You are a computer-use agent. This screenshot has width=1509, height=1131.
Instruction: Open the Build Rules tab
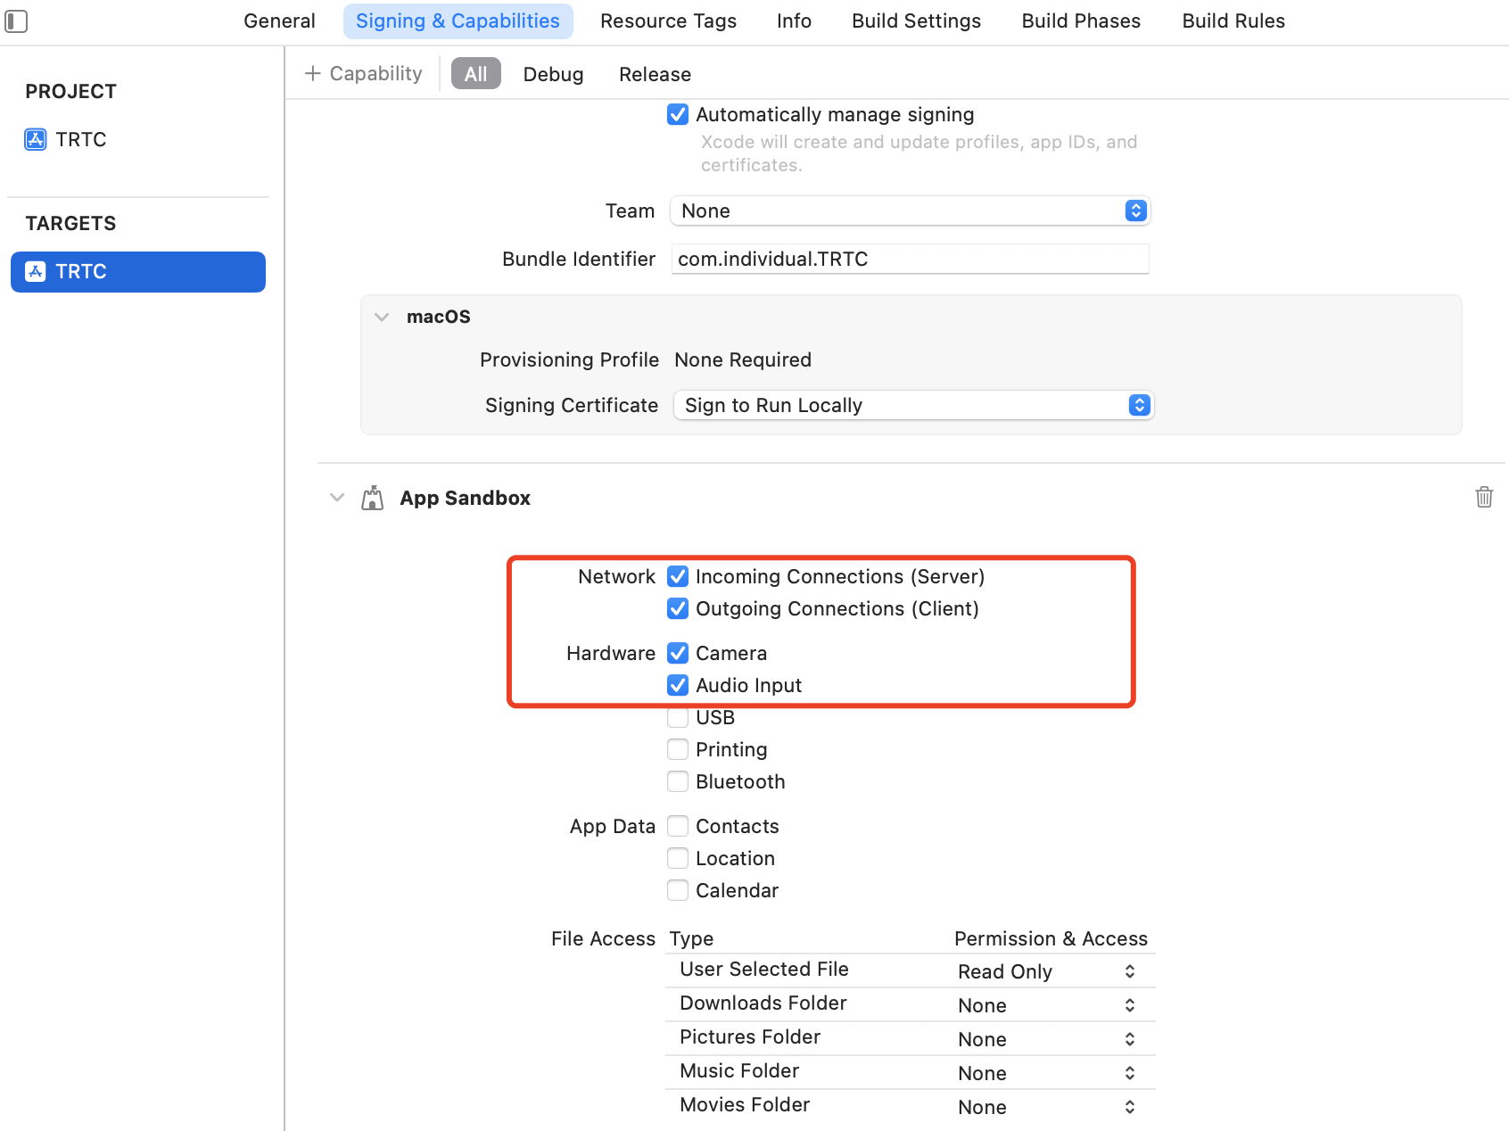click(x=1233, y=21)
